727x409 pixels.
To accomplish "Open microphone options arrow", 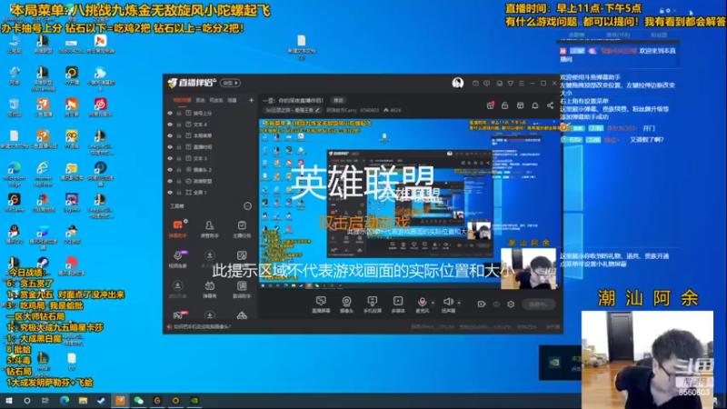I will point(433,303).
